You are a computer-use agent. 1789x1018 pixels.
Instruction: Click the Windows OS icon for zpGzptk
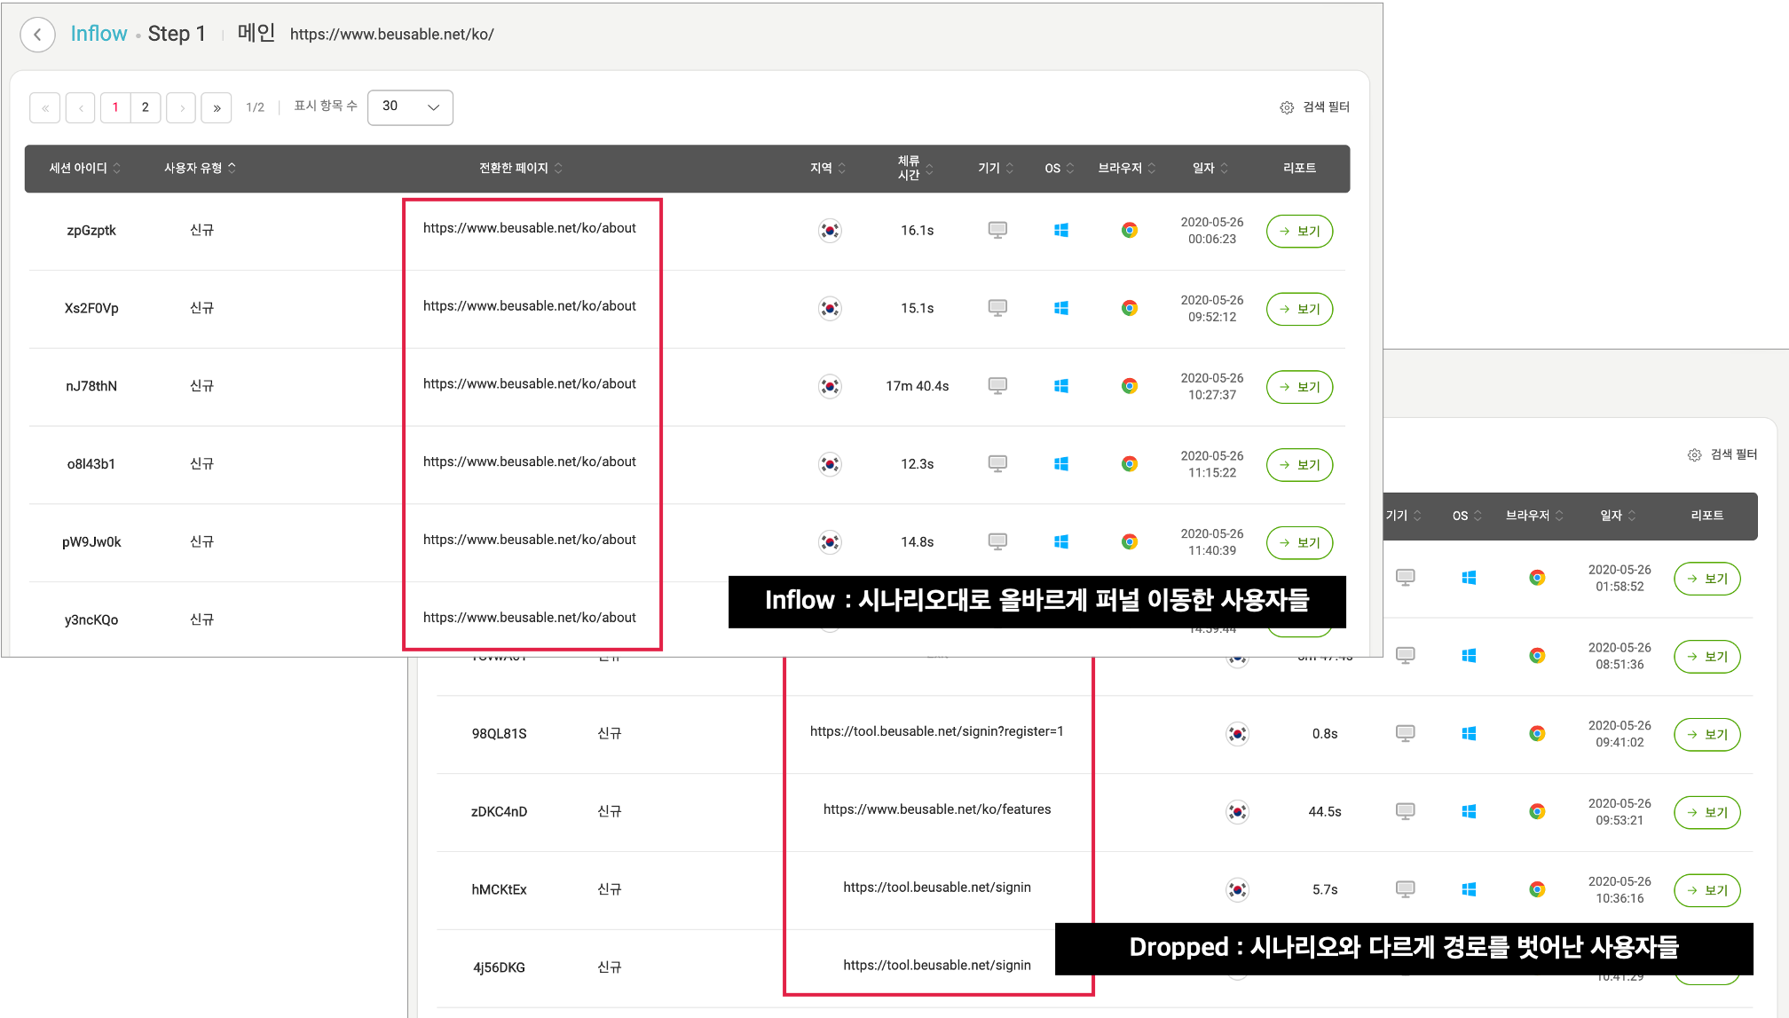point(1061,230)
